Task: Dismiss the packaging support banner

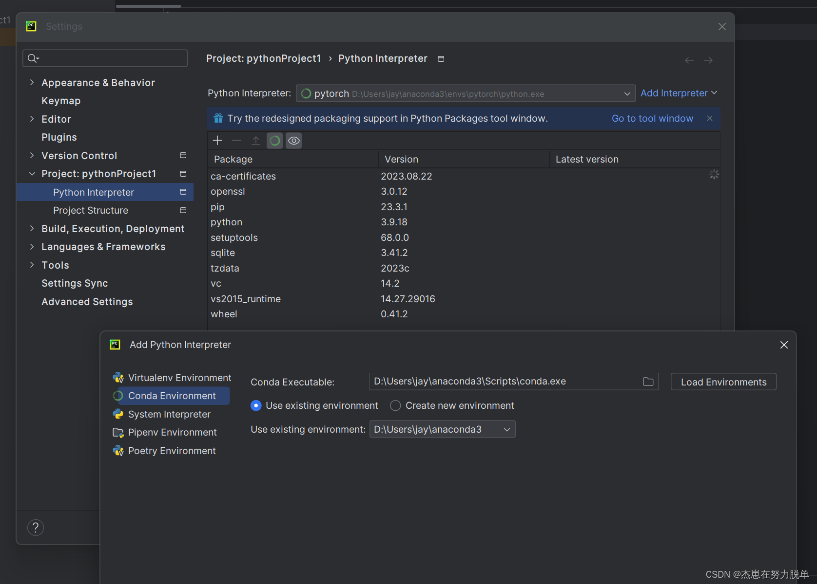Action: [710, 118]
